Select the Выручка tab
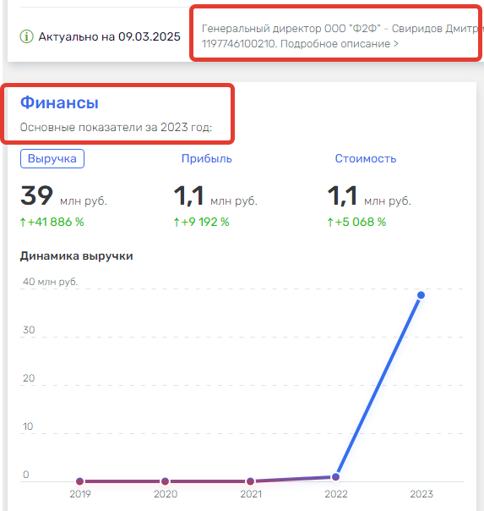484x511 pixels. pos(52,159)
